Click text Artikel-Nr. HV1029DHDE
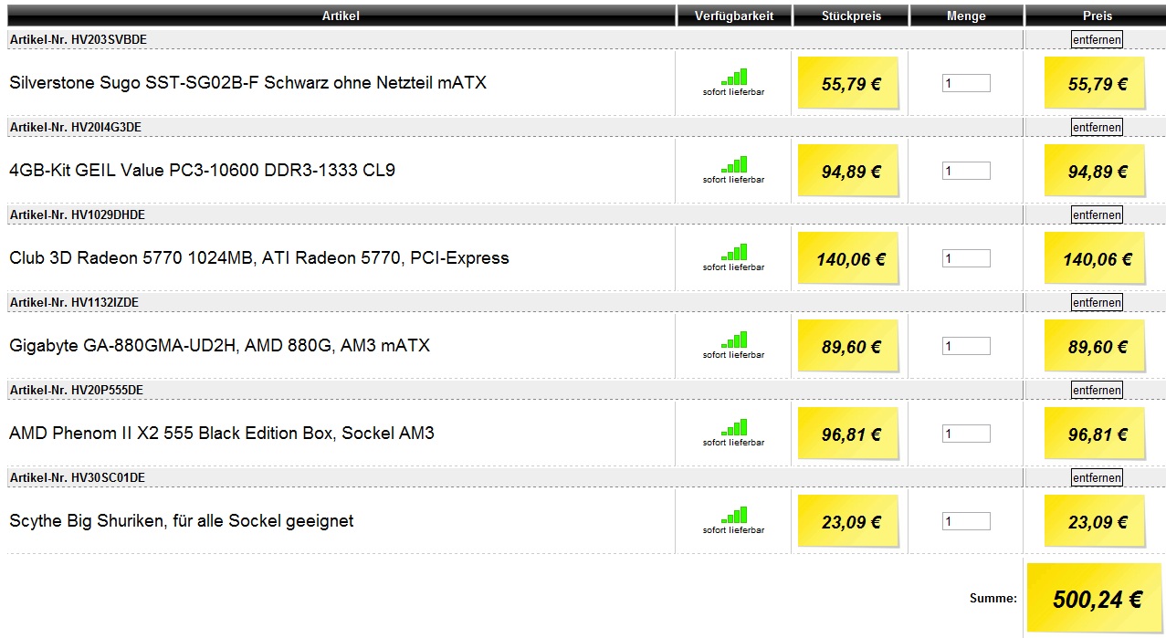The width and height of the screenshot is (1166, 638). [77, 214]
